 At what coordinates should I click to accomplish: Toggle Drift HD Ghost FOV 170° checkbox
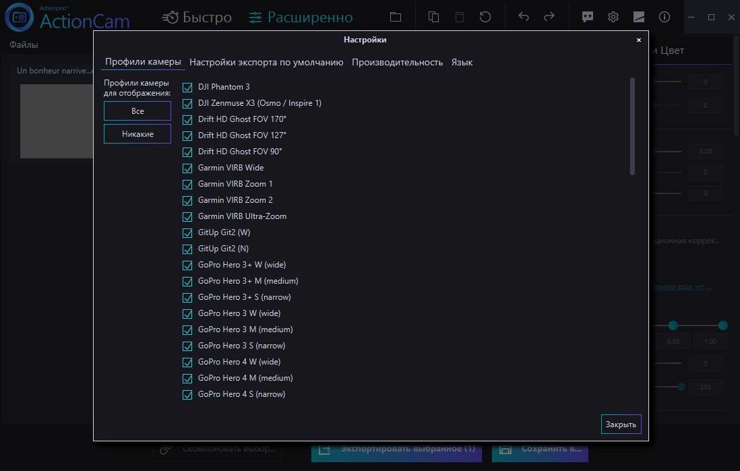tap(187, 119)
